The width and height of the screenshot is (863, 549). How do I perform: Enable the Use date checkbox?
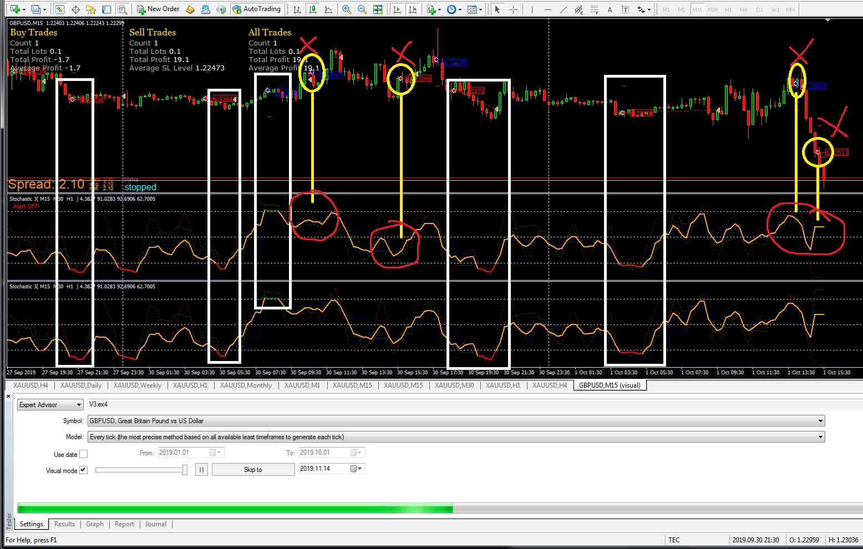tap(84, 454)
